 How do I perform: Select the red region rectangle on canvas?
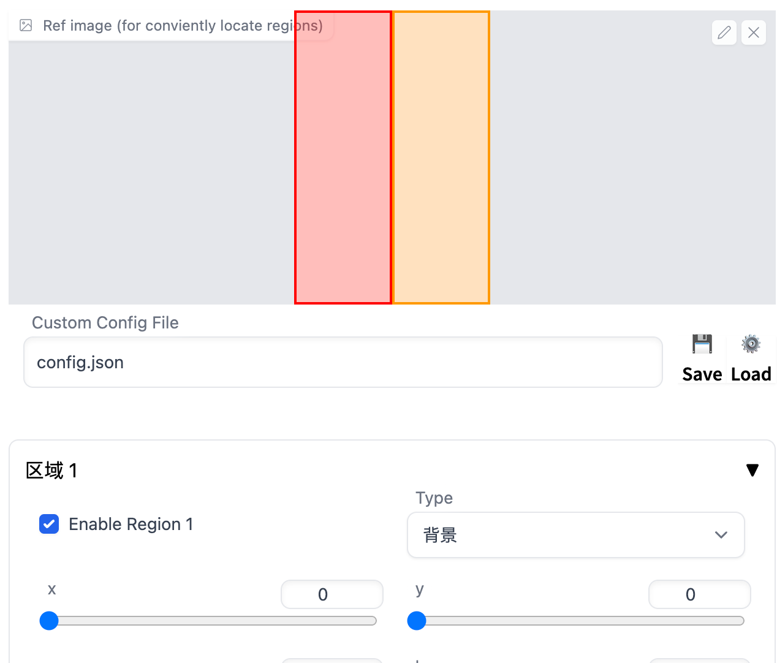pyautogui.click(x=343, y=165)
